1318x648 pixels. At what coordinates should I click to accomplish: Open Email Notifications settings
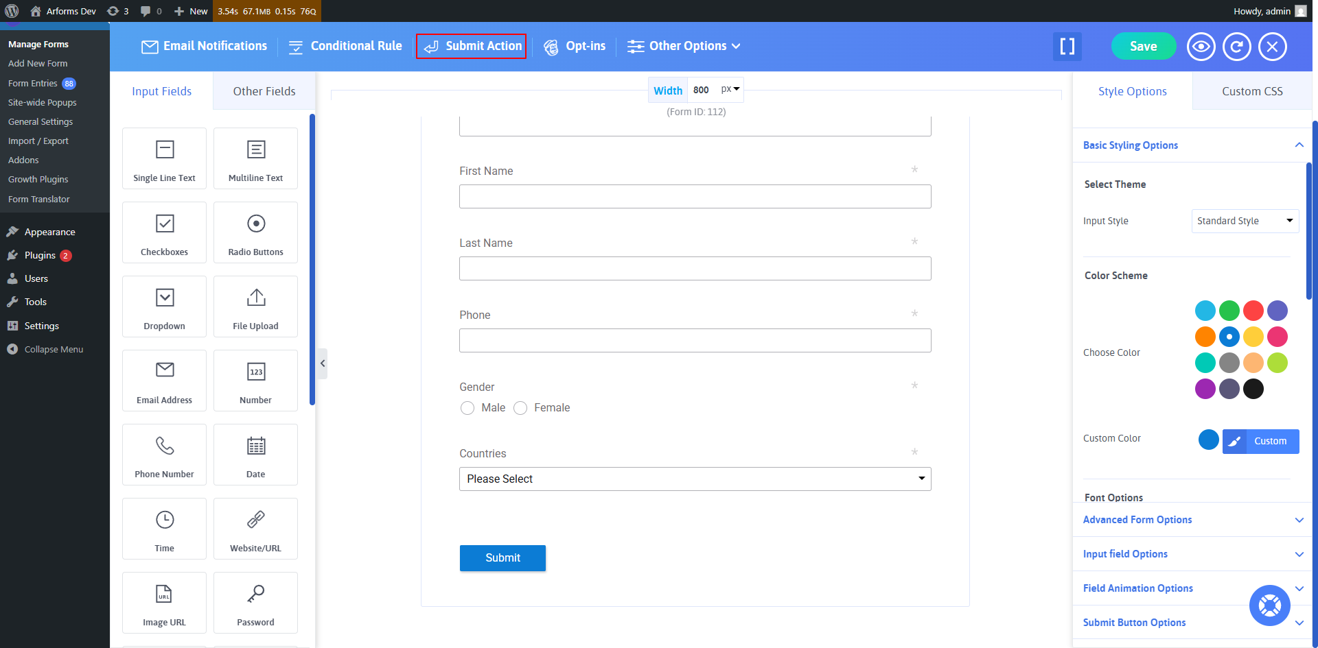coord(204,46)
